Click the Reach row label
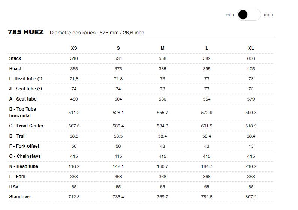This screenshot has width=298, height=210. (16, 68)
